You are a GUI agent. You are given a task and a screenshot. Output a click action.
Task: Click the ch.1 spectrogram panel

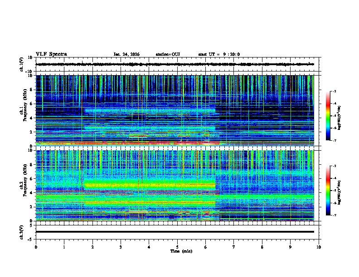click(x=175, y=110)
